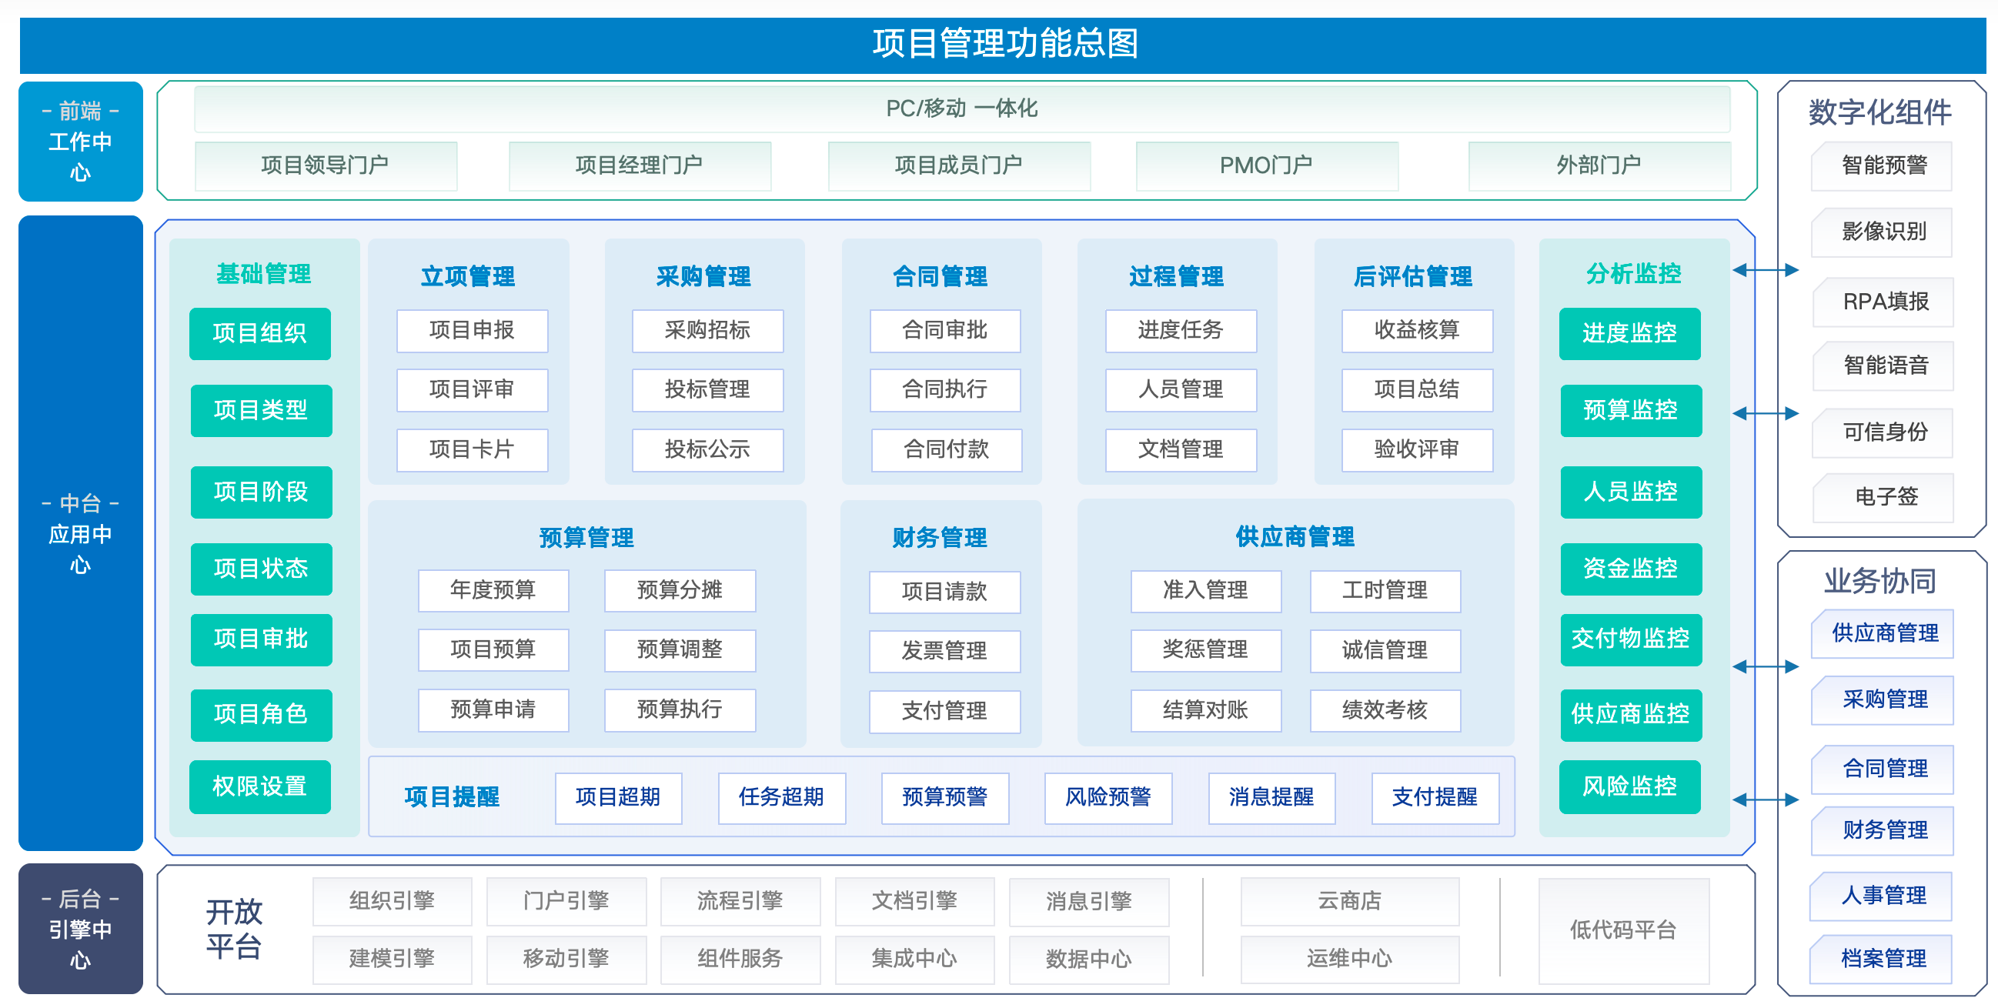Click the 项目卡片 box

(473, 449)
